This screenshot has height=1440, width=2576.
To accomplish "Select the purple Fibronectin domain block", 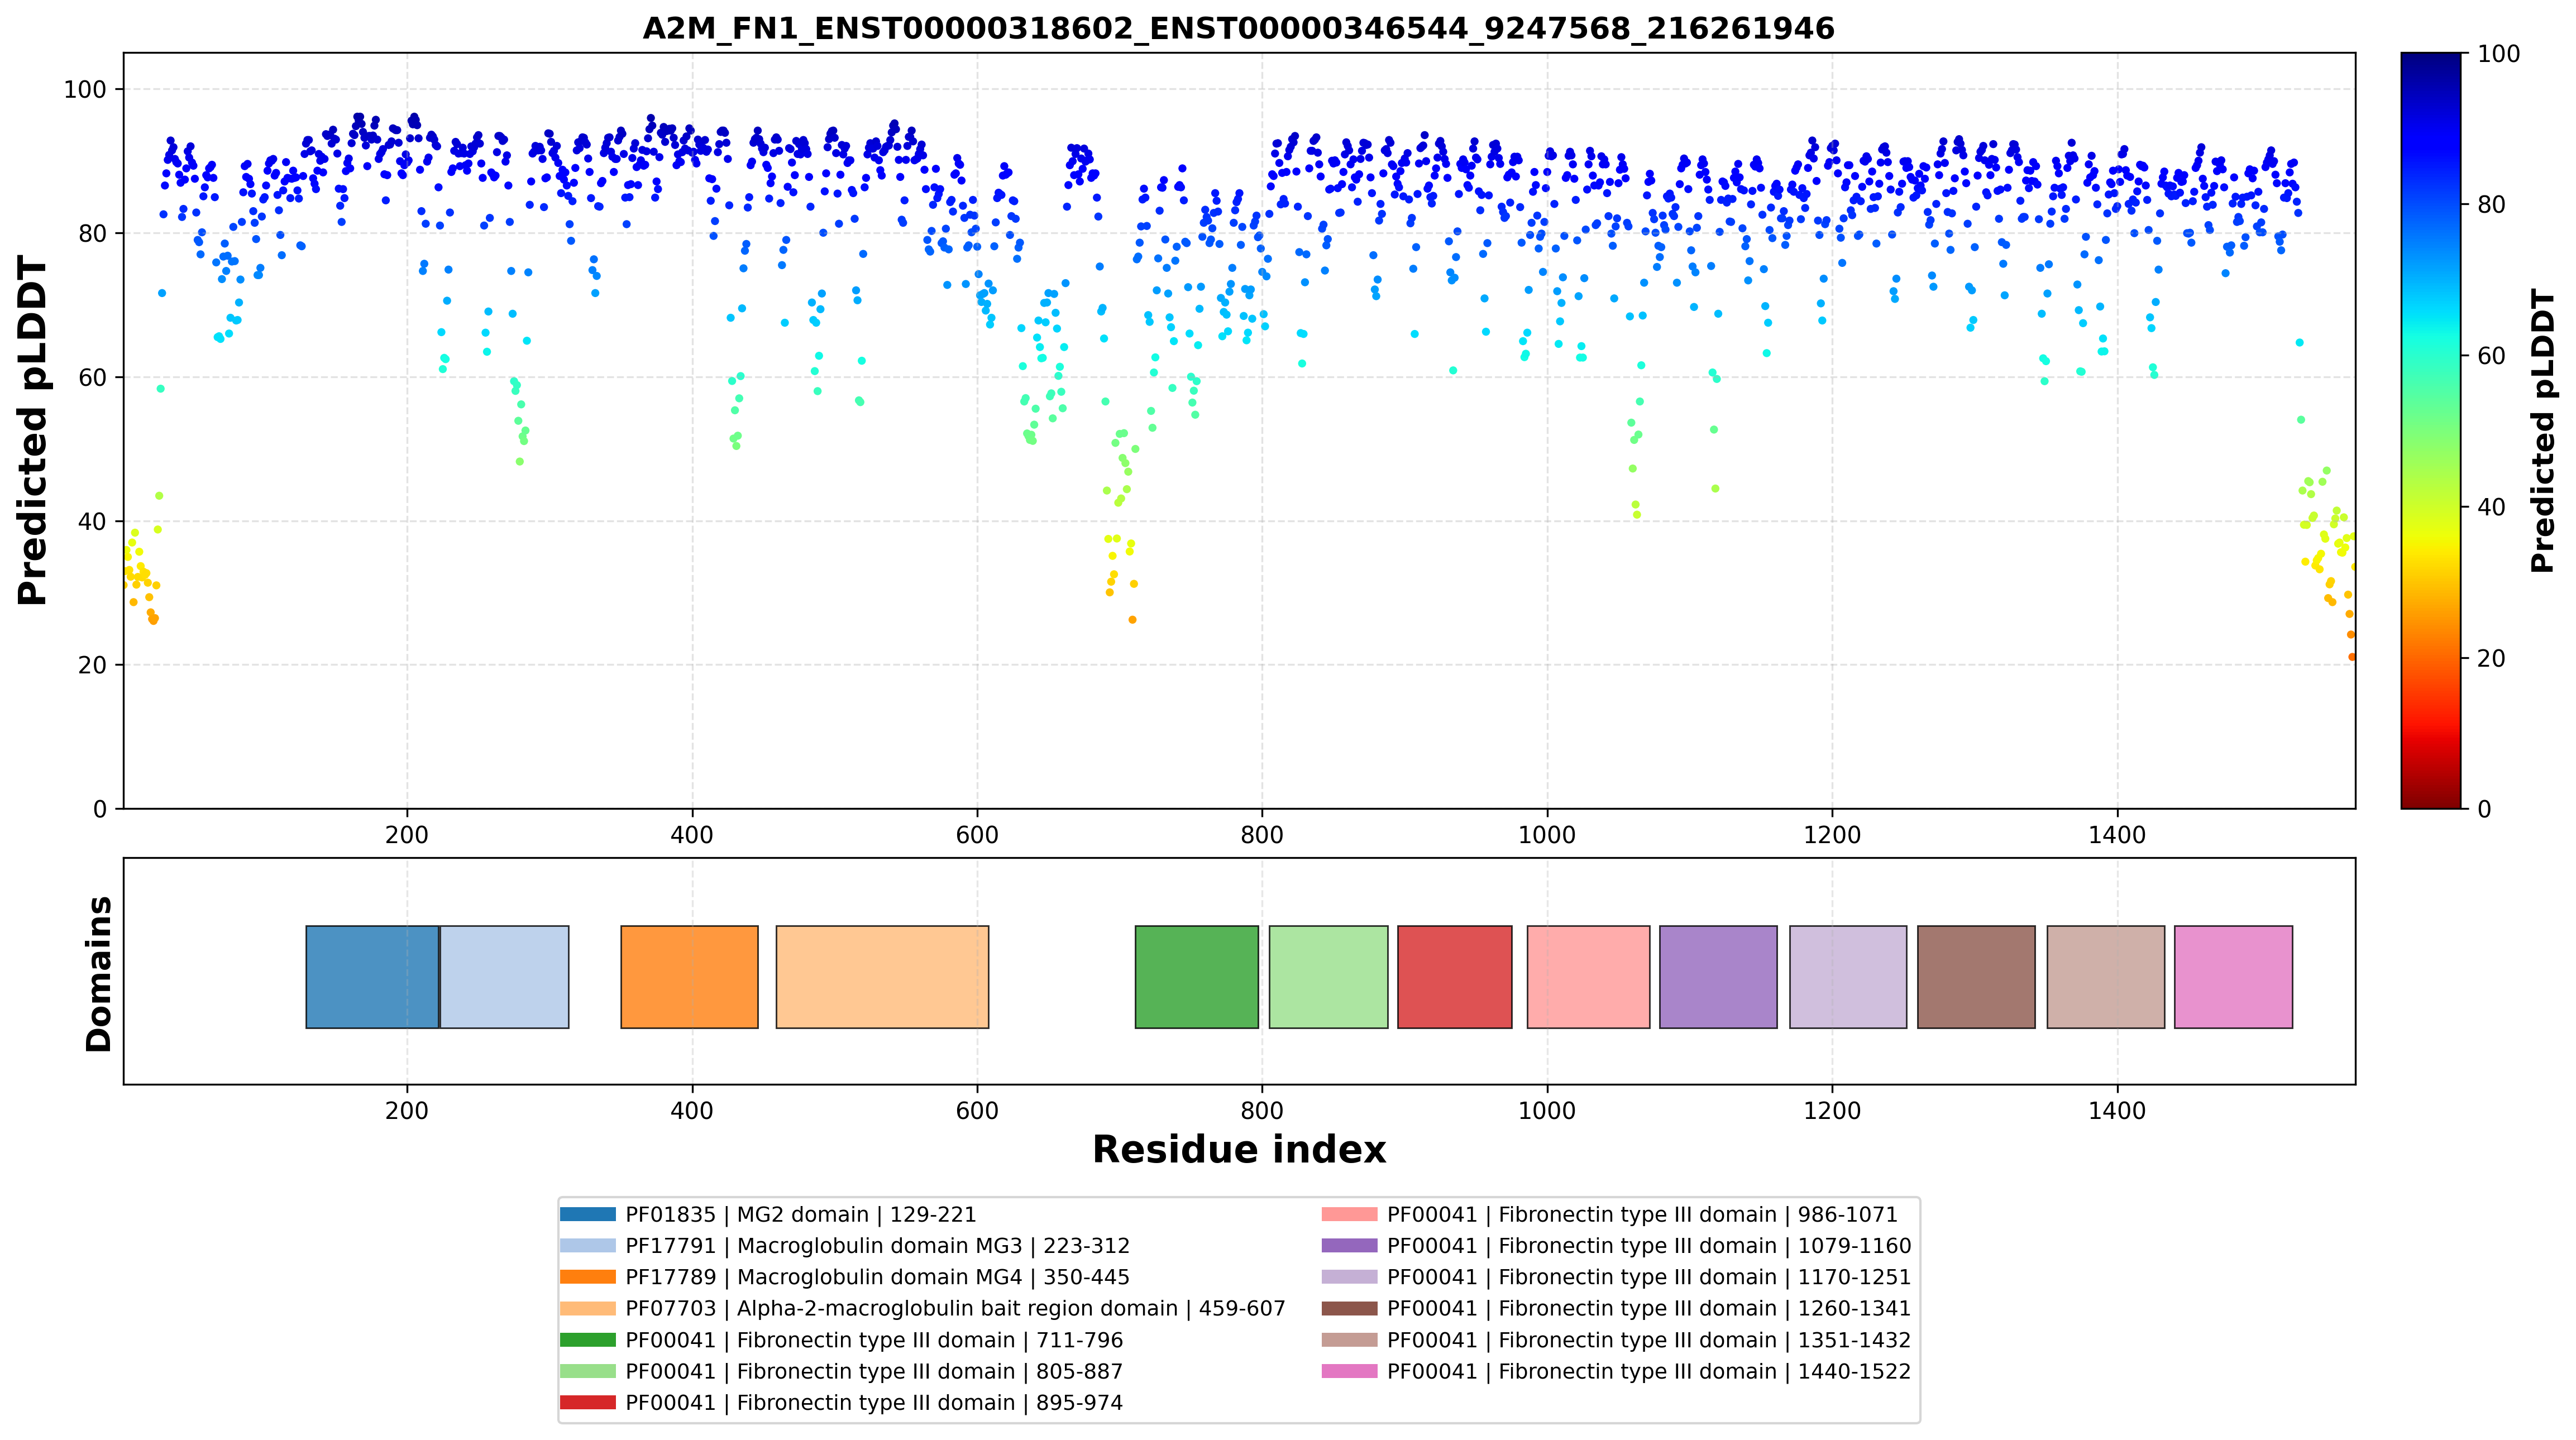I will coord(1718,977).
